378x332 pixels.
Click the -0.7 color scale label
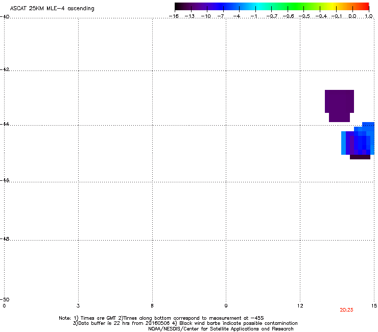272,16
